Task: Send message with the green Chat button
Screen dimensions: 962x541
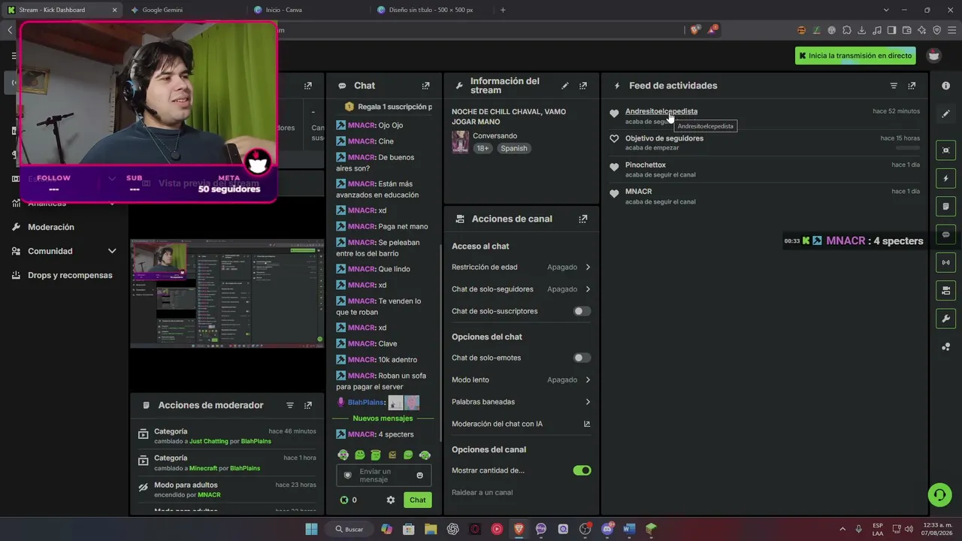Action: tap(418, 500)
